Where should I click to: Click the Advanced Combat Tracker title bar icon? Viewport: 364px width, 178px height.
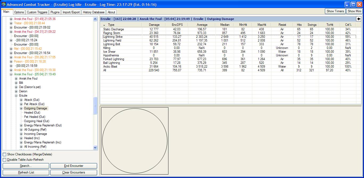click(x=4, y=4)
